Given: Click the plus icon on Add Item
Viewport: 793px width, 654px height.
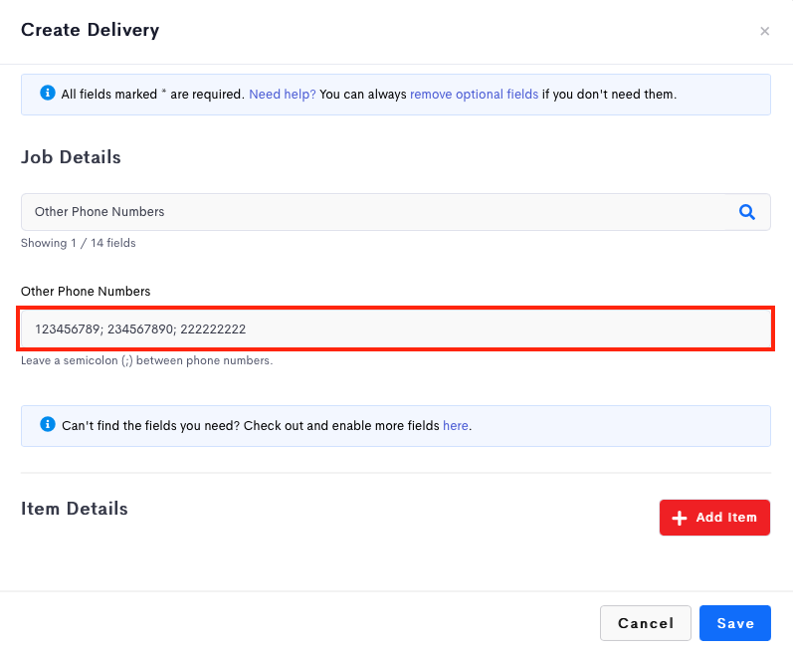Looking at the screenshot, I should pyautogui.click(x=680, y=518).
